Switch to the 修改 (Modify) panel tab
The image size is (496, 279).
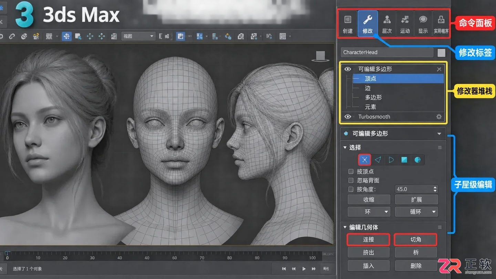click(x=368, y=24)
